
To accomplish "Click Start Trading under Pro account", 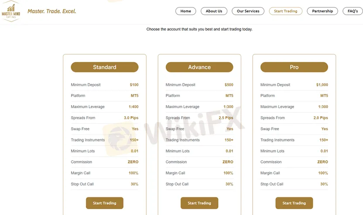I will click(294, 203).
